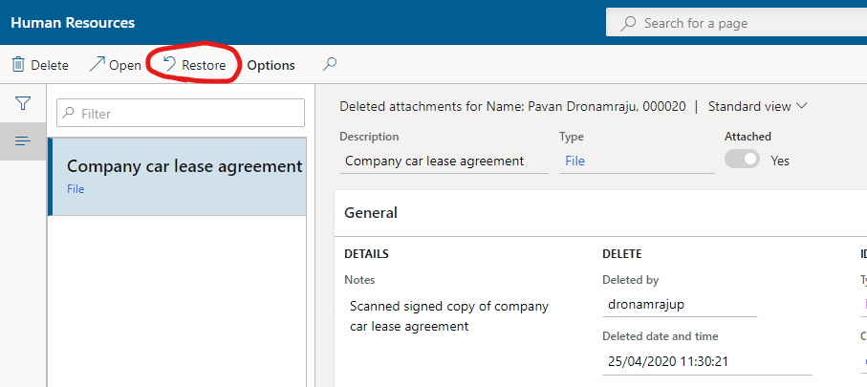Click the Open arrow icon in action bar
The width and height of the screenshot is (867, 387).
(98, 65)
